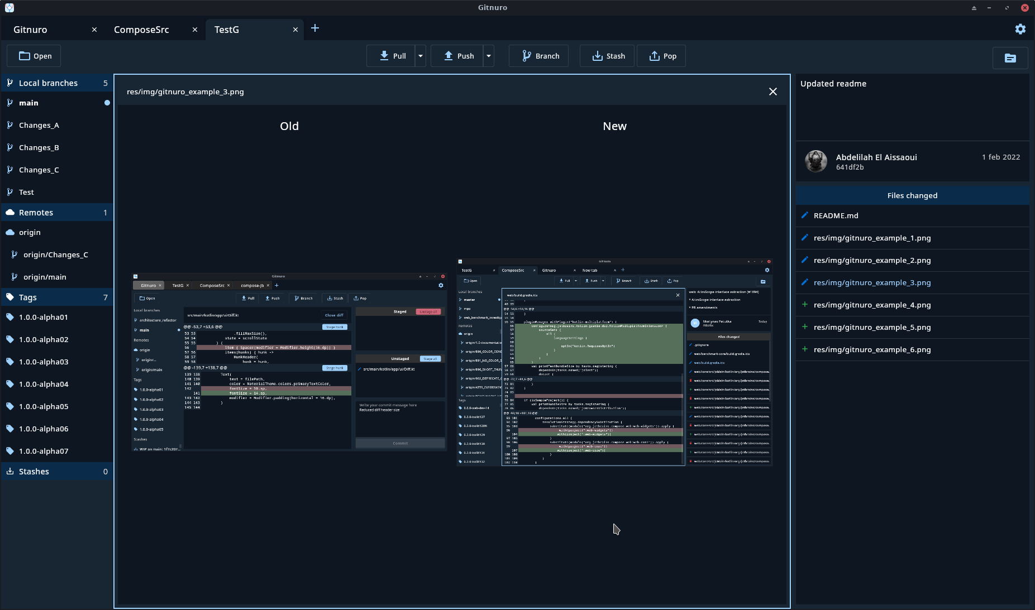Select tag 1.0.0-alpha06
The image size is (1035, 610).
coord(57,429)
